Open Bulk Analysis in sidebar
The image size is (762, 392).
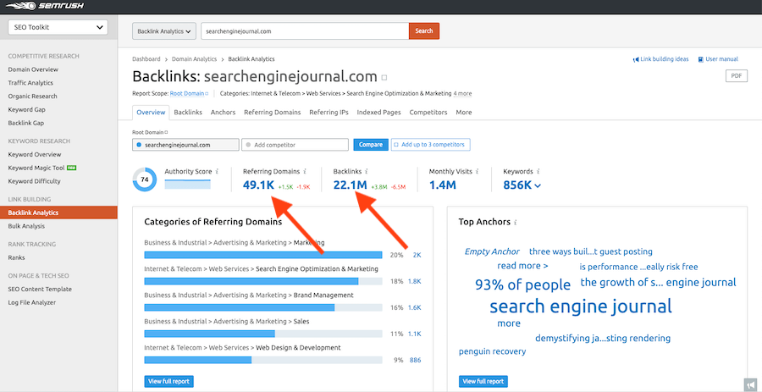[26, 226]
